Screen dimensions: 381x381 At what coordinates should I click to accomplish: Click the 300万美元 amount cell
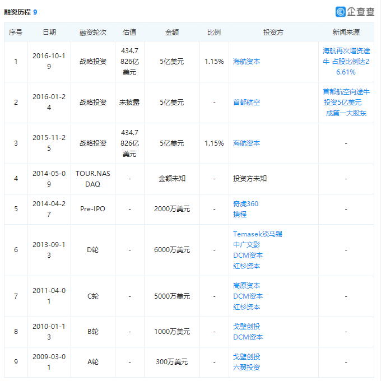tap(172, 362)
